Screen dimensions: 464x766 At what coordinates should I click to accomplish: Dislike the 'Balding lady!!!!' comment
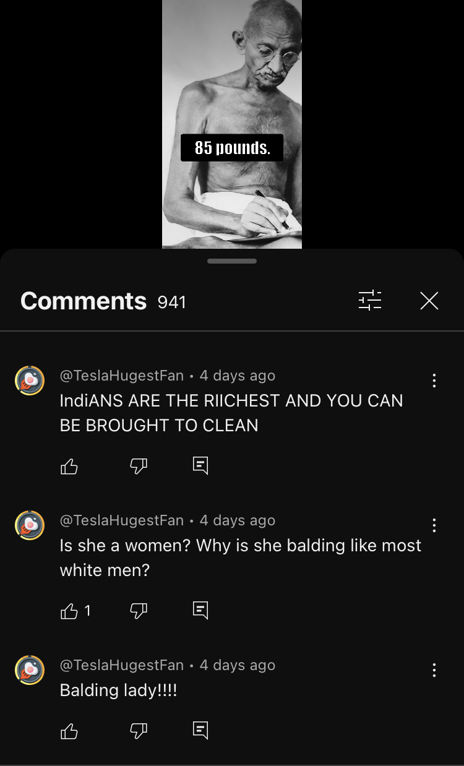coord(138,731)
